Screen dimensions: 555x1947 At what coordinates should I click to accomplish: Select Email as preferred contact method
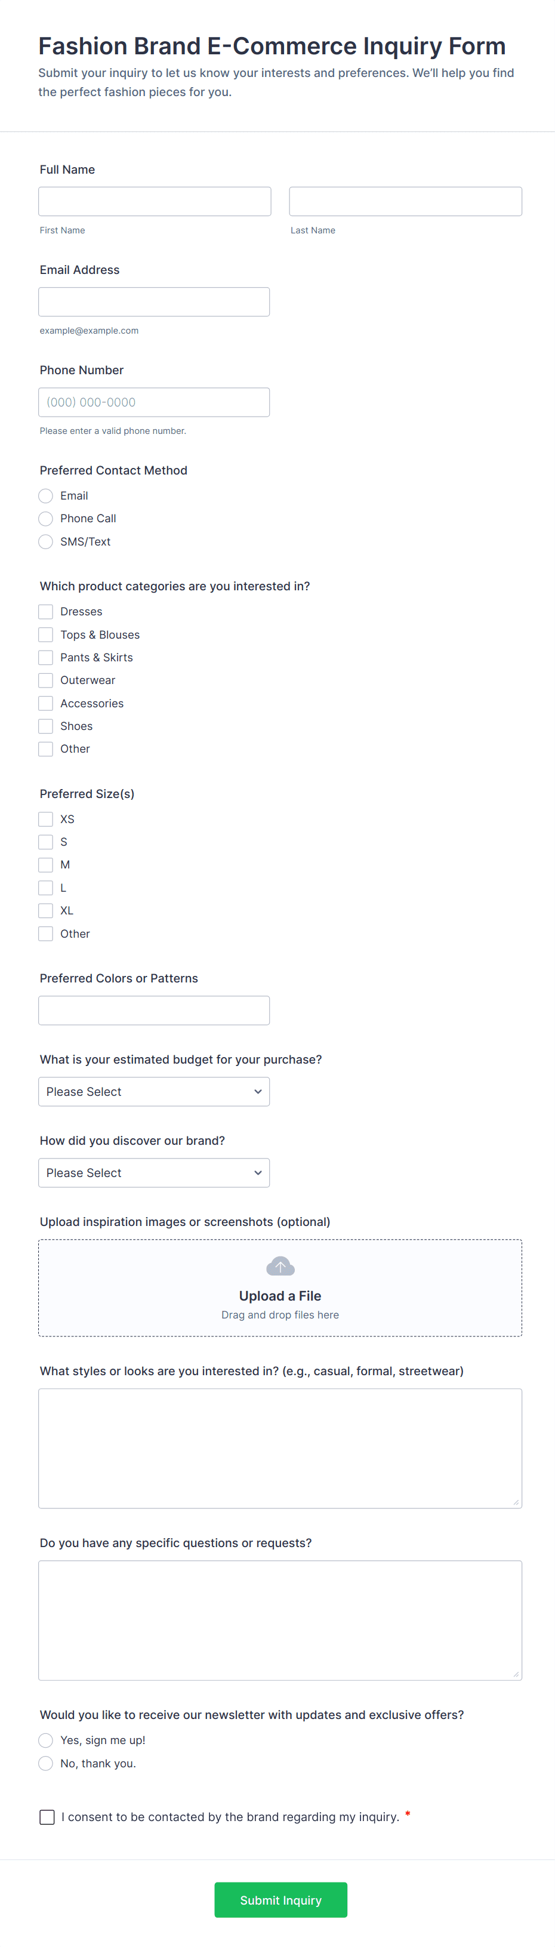tap(46, 496)
